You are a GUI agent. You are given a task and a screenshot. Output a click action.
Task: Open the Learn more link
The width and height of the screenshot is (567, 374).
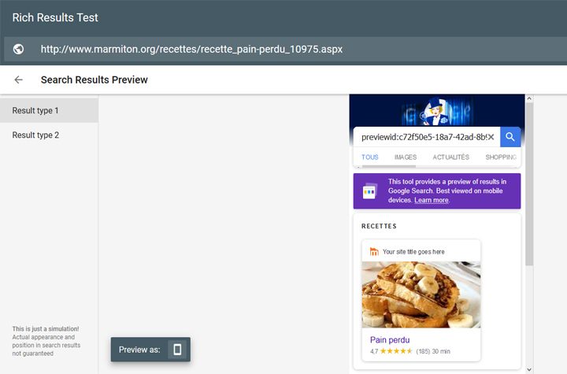[x=432, y=201]
